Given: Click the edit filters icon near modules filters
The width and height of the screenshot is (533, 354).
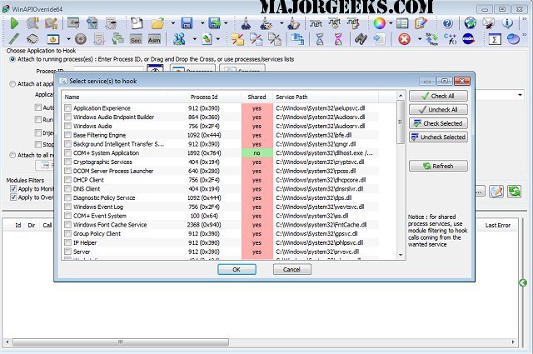Looking at the screenshot, I should (x=496, y=192).
